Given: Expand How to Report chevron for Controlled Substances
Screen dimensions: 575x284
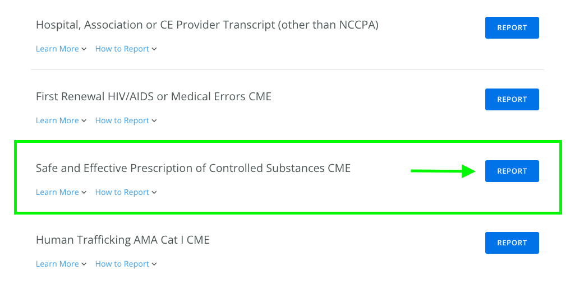Looking at the screenshot, I should click(x=154, y=193).
